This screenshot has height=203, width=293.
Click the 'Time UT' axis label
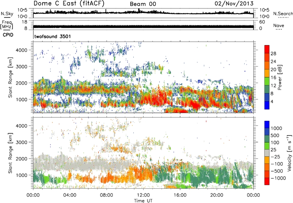pos(143,201)
